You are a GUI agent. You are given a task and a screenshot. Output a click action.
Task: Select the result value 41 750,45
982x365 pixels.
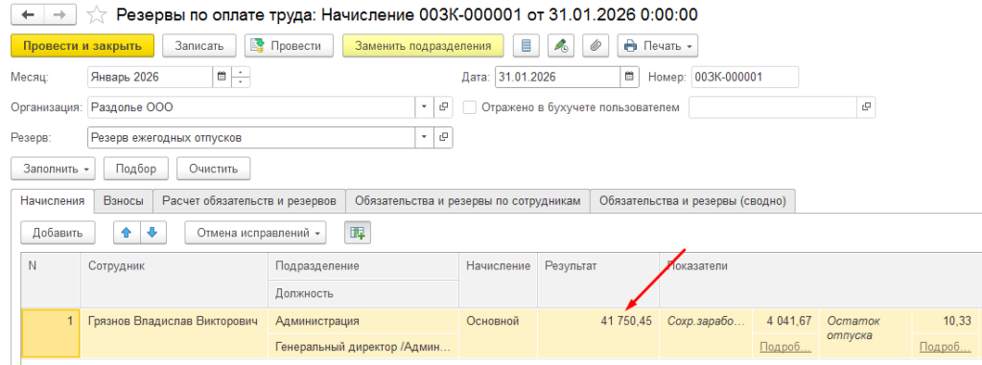(598, 333)
